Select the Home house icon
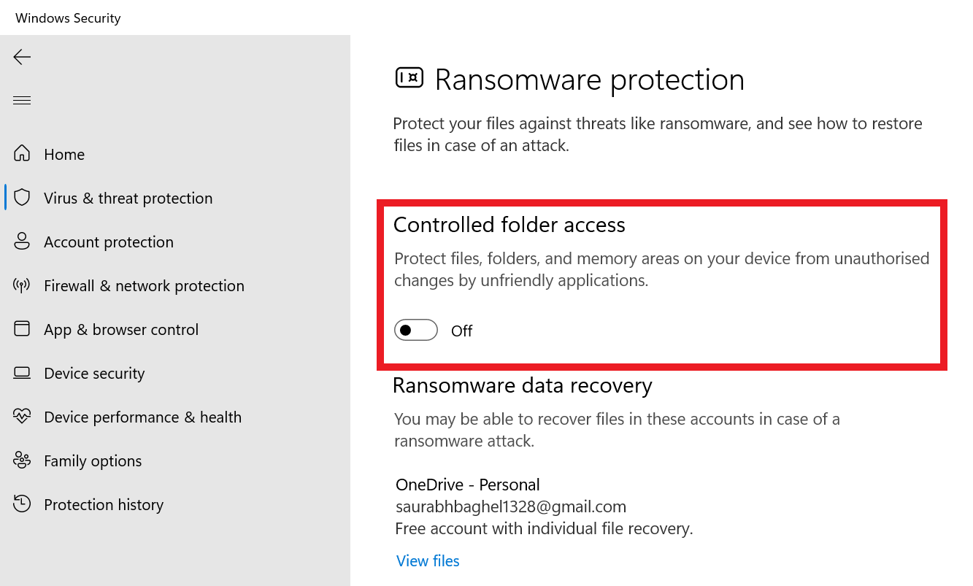 22,154
